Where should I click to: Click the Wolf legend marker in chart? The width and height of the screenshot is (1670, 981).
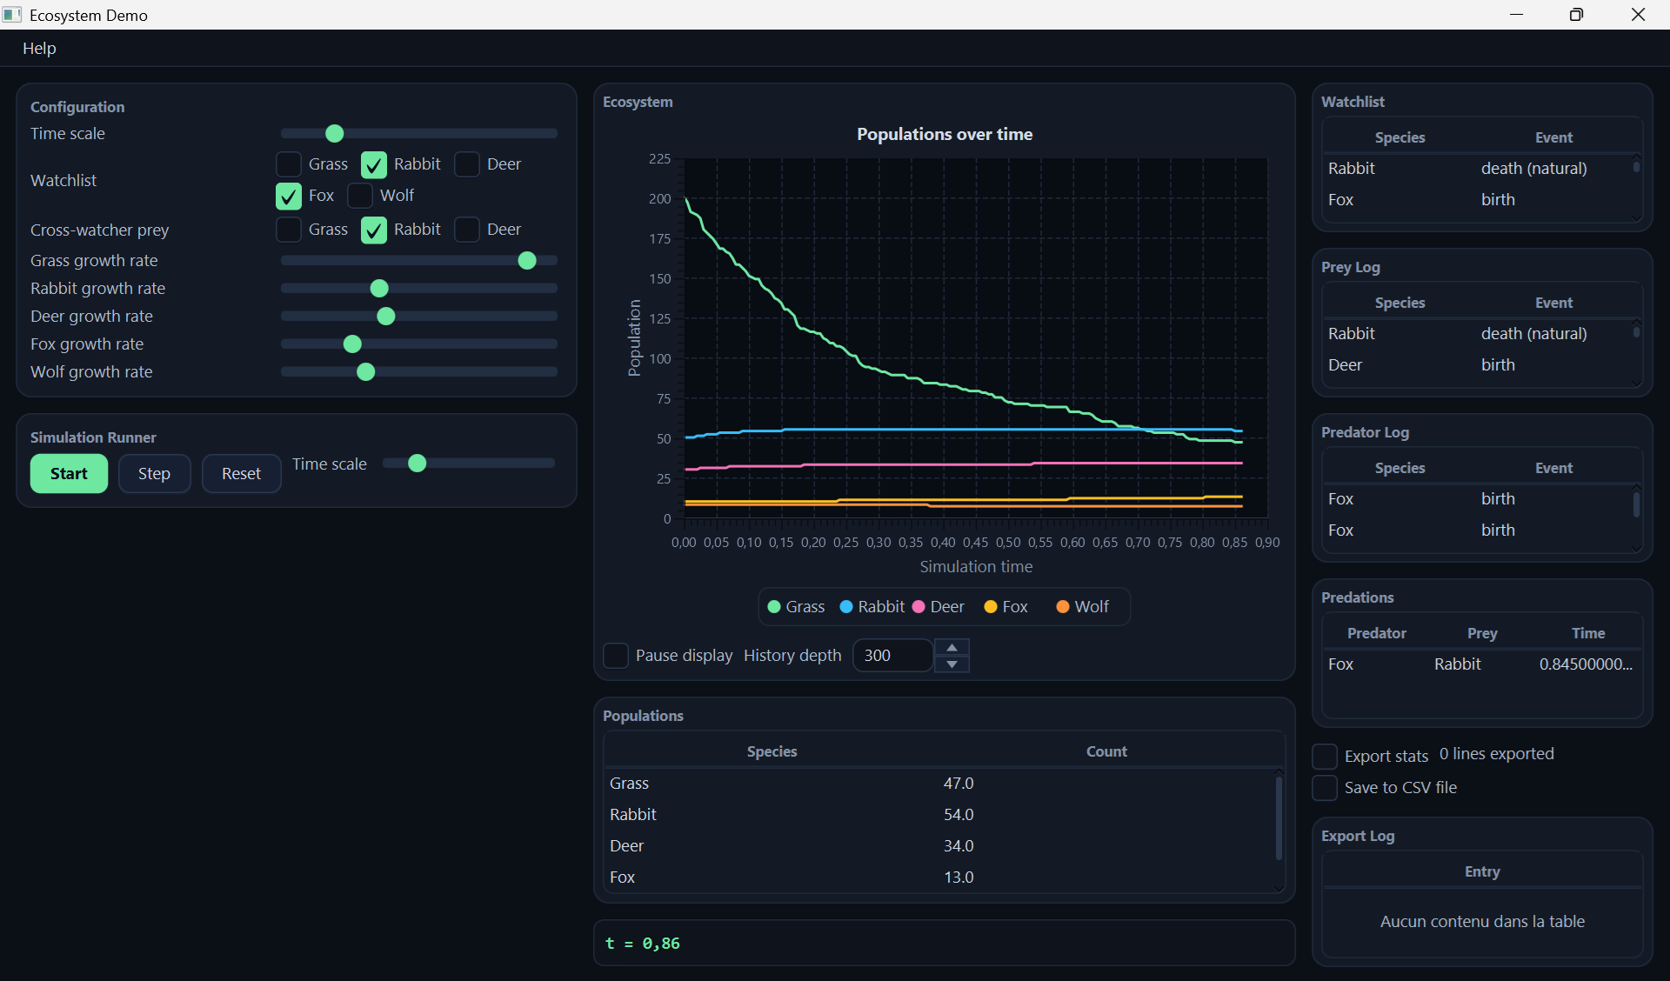(x=1062, y=607)
